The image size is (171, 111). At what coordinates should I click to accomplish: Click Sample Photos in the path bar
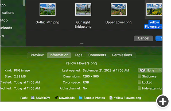pyautogui.click(x=94, y=98)
